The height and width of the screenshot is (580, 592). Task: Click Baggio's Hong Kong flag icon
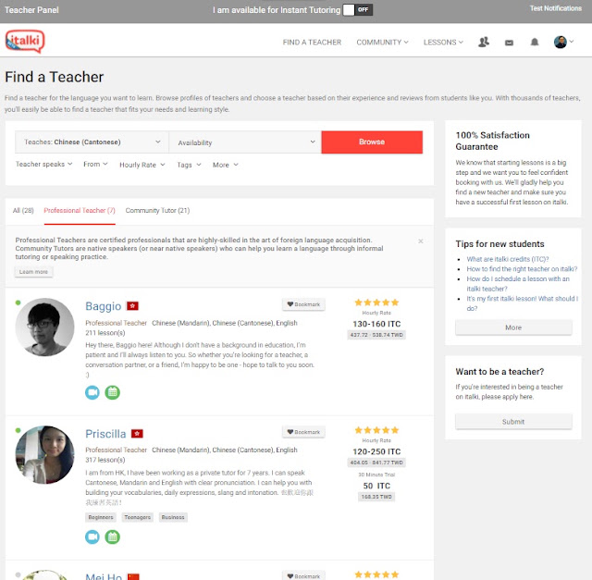(x=132, y=306)
